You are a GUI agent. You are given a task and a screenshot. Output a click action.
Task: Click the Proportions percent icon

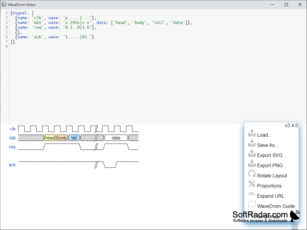pyautogui.click(x=252, y=184)
